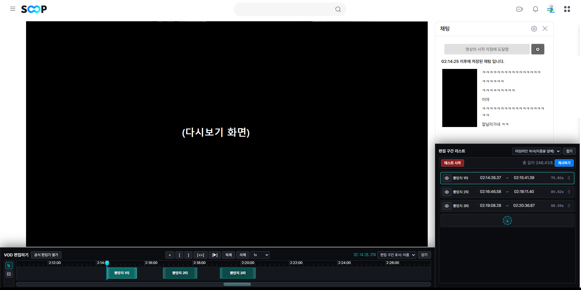Click the search input field
581x290 pixels.
[285, 9]
